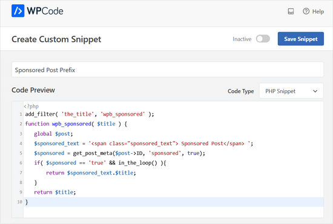Click the Inactive status label
333x224 pixels.
pyautogui.click(x=242, y=39)
